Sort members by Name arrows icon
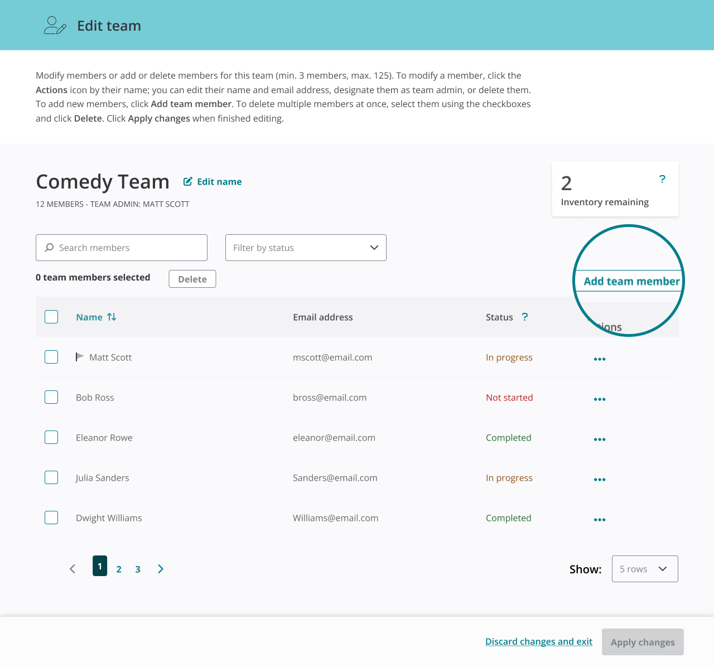This screenshot has height=667, width=714. 112,317
